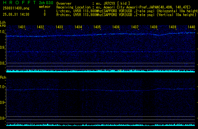Click the 1432 time marker
Image resolution: width=198 pixels, height=129 pixels.
coord(40,27)
